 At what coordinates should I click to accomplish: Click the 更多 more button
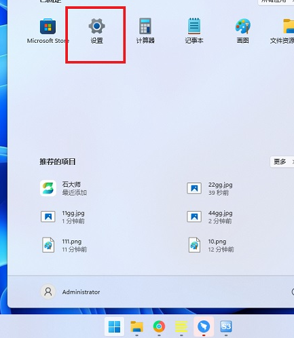(282, 162)
